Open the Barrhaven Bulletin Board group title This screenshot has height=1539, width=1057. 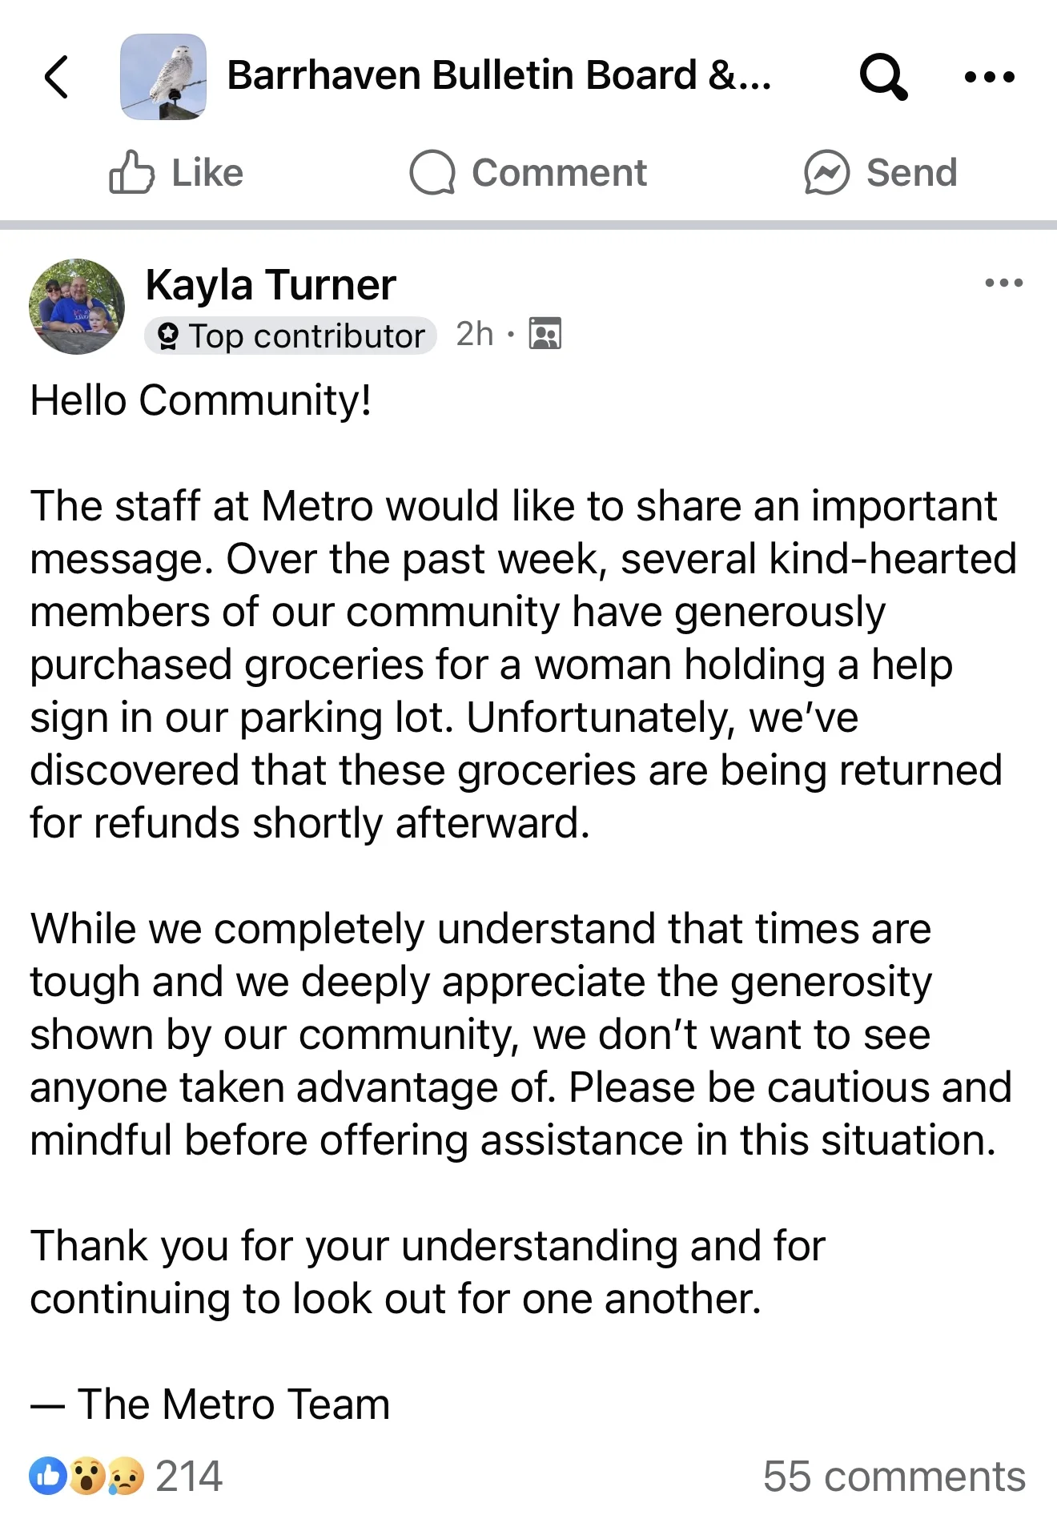499,76
